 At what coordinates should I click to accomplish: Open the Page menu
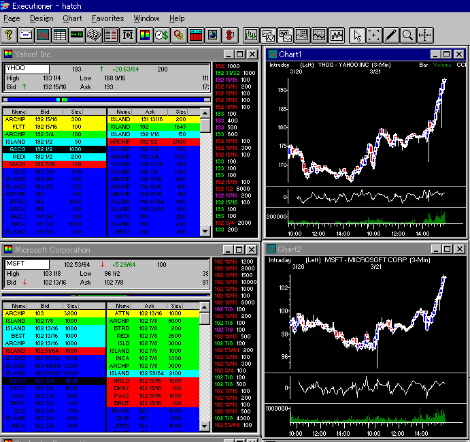(12, 18)
